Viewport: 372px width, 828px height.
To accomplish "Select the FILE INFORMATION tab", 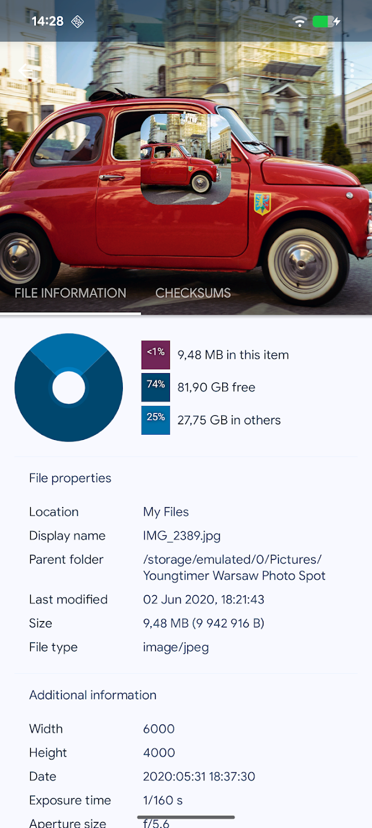I will point(69,293).
